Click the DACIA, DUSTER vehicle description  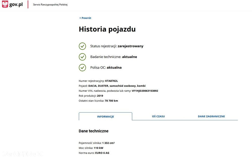[117, 86]
